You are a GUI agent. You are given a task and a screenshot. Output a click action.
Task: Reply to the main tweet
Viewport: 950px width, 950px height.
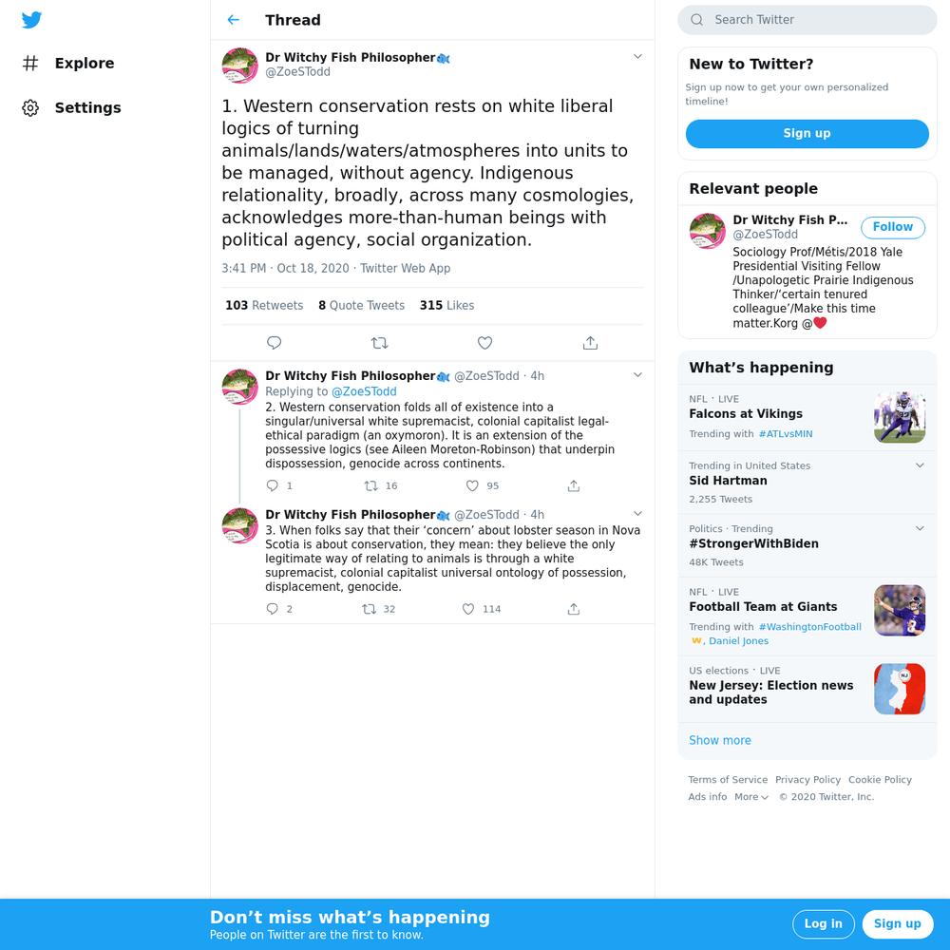pyautogui.click(x=274, y=343)
